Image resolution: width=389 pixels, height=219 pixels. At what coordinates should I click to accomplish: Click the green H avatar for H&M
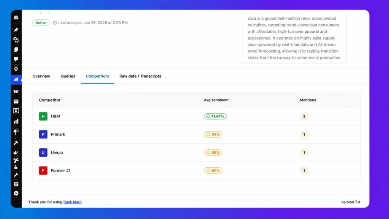tap(43, 116)
